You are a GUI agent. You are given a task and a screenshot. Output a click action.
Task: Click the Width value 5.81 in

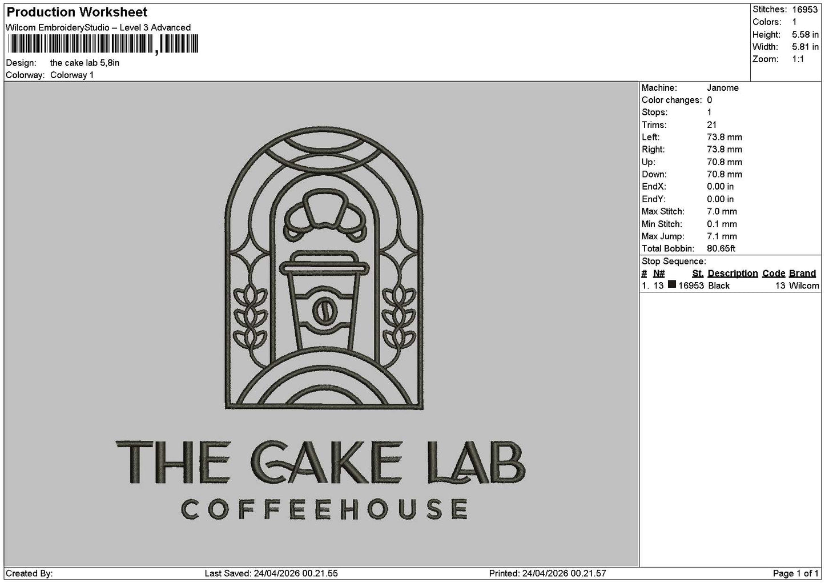click(805, 47)
